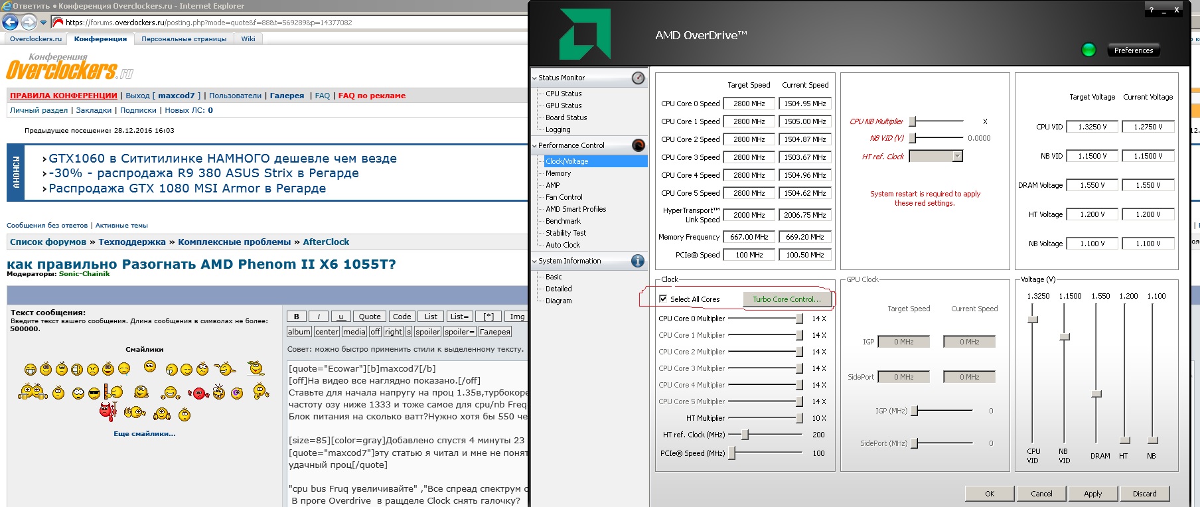1200x507 pixels.
Task: Open the ПРАВИЛА КОНФЕРЕНЦИИ link
Action: (x=64, y=96)
